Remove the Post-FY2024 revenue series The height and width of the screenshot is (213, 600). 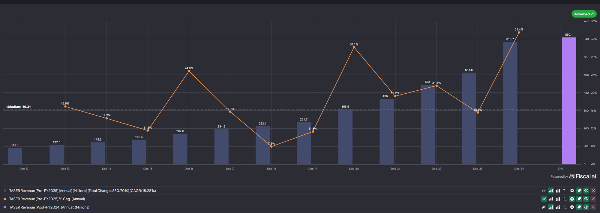pyautogui.click(x=593, y=207)
